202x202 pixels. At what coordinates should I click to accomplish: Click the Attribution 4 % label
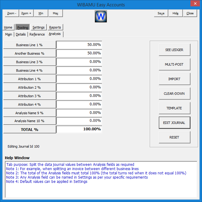tap(30, 104)
